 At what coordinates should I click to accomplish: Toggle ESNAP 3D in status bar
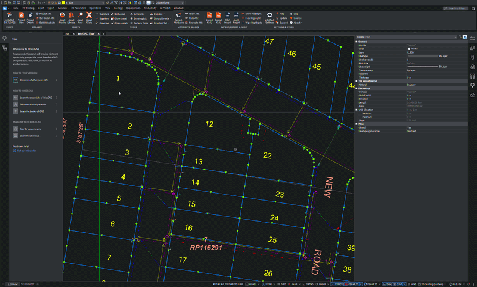pyautogui.click(x=371, y=285)
